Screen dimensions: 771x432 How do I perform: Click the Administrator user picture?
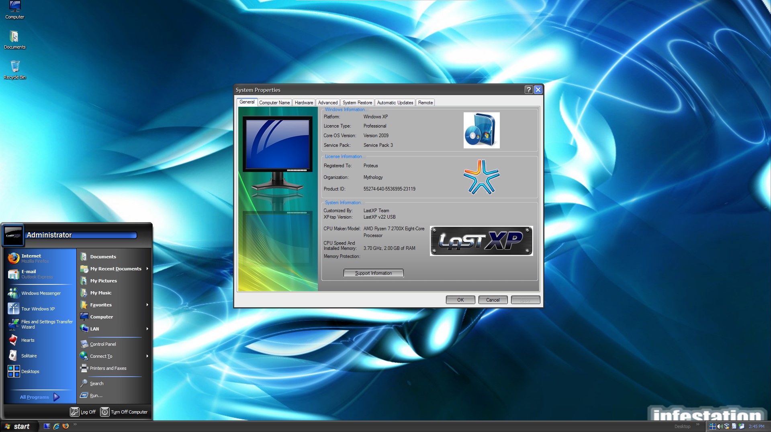[13, 235]
